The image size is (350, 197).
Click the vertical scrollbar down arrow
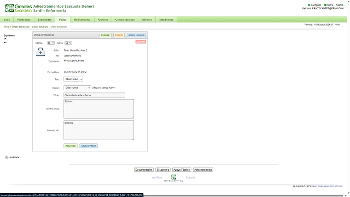(348, 193)
